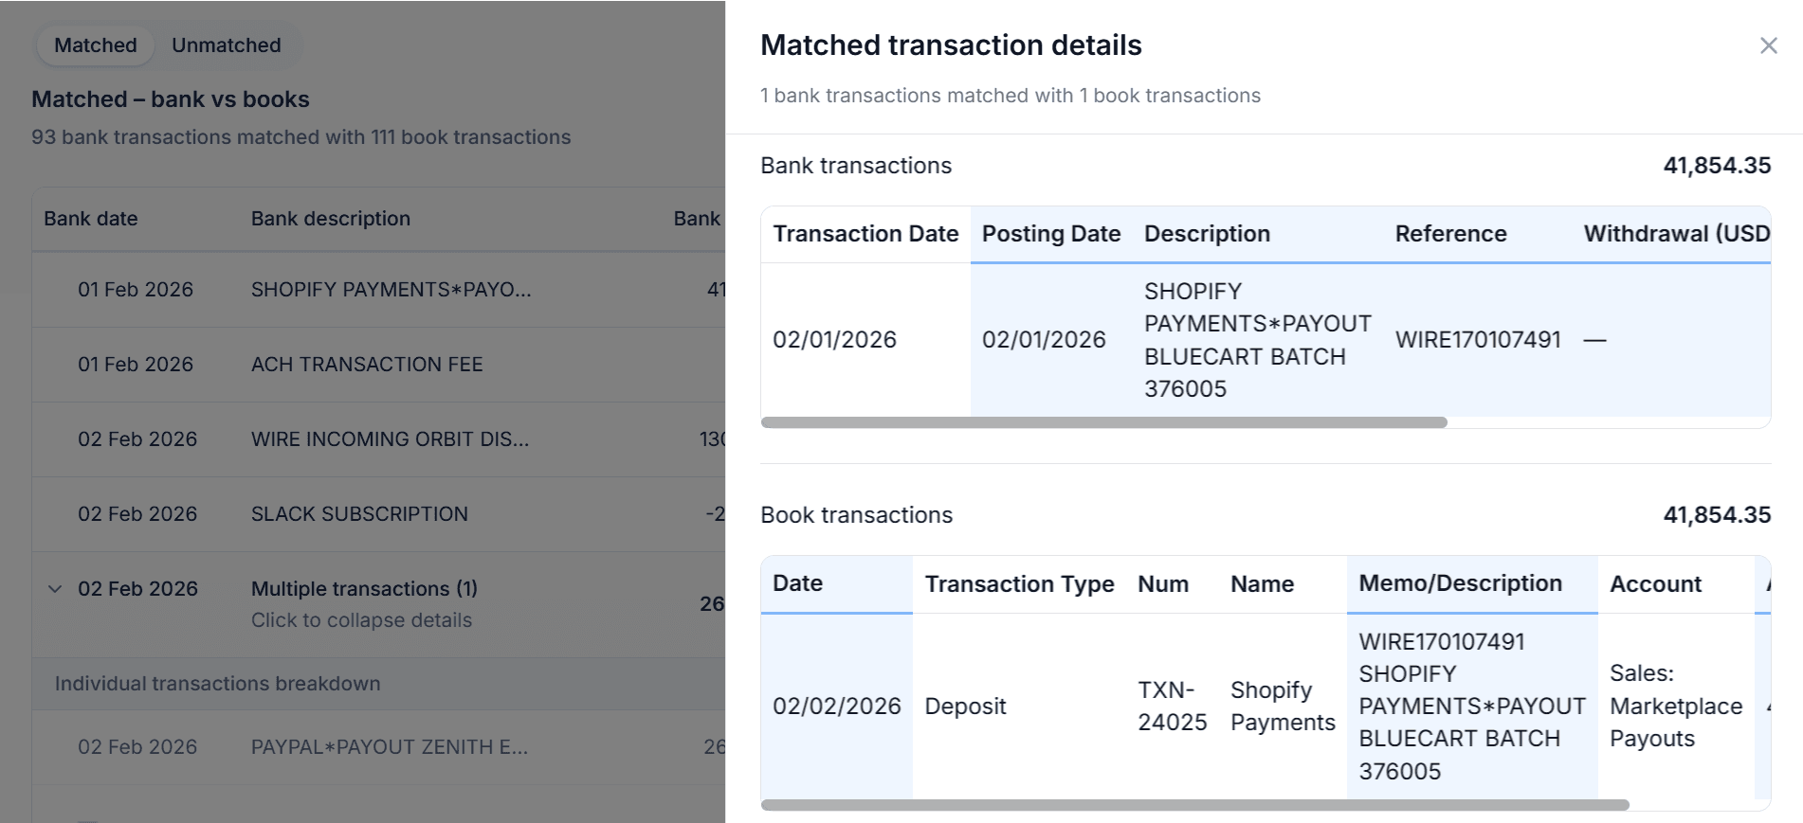Viewport: 1803px width, 823px height.
Task: Open the SHOPIFY PAYMENTS bank row
Action: (391, 290)
